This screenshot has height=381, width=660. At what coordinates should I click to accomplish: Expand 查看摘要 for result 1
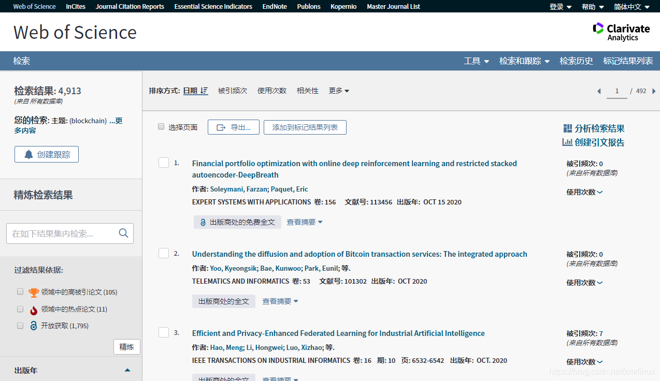click(x=305, y=222)
